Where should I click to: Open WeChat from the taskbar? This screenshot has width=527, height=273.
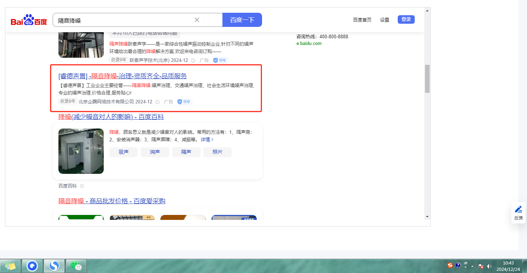click(76, 265)
